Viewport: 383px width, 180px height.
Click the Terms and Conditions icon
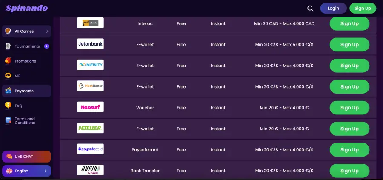[x=8, y=120]
